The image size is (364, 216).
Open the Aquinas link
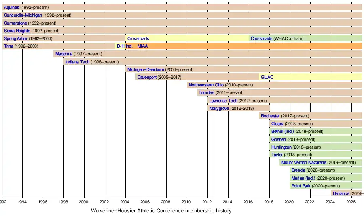(11, 8)
